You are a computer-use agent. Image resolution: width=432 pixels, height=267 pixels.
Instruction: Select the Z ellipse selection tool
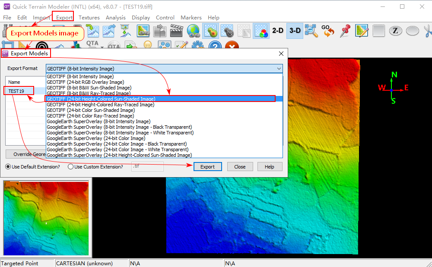[395, 31]
